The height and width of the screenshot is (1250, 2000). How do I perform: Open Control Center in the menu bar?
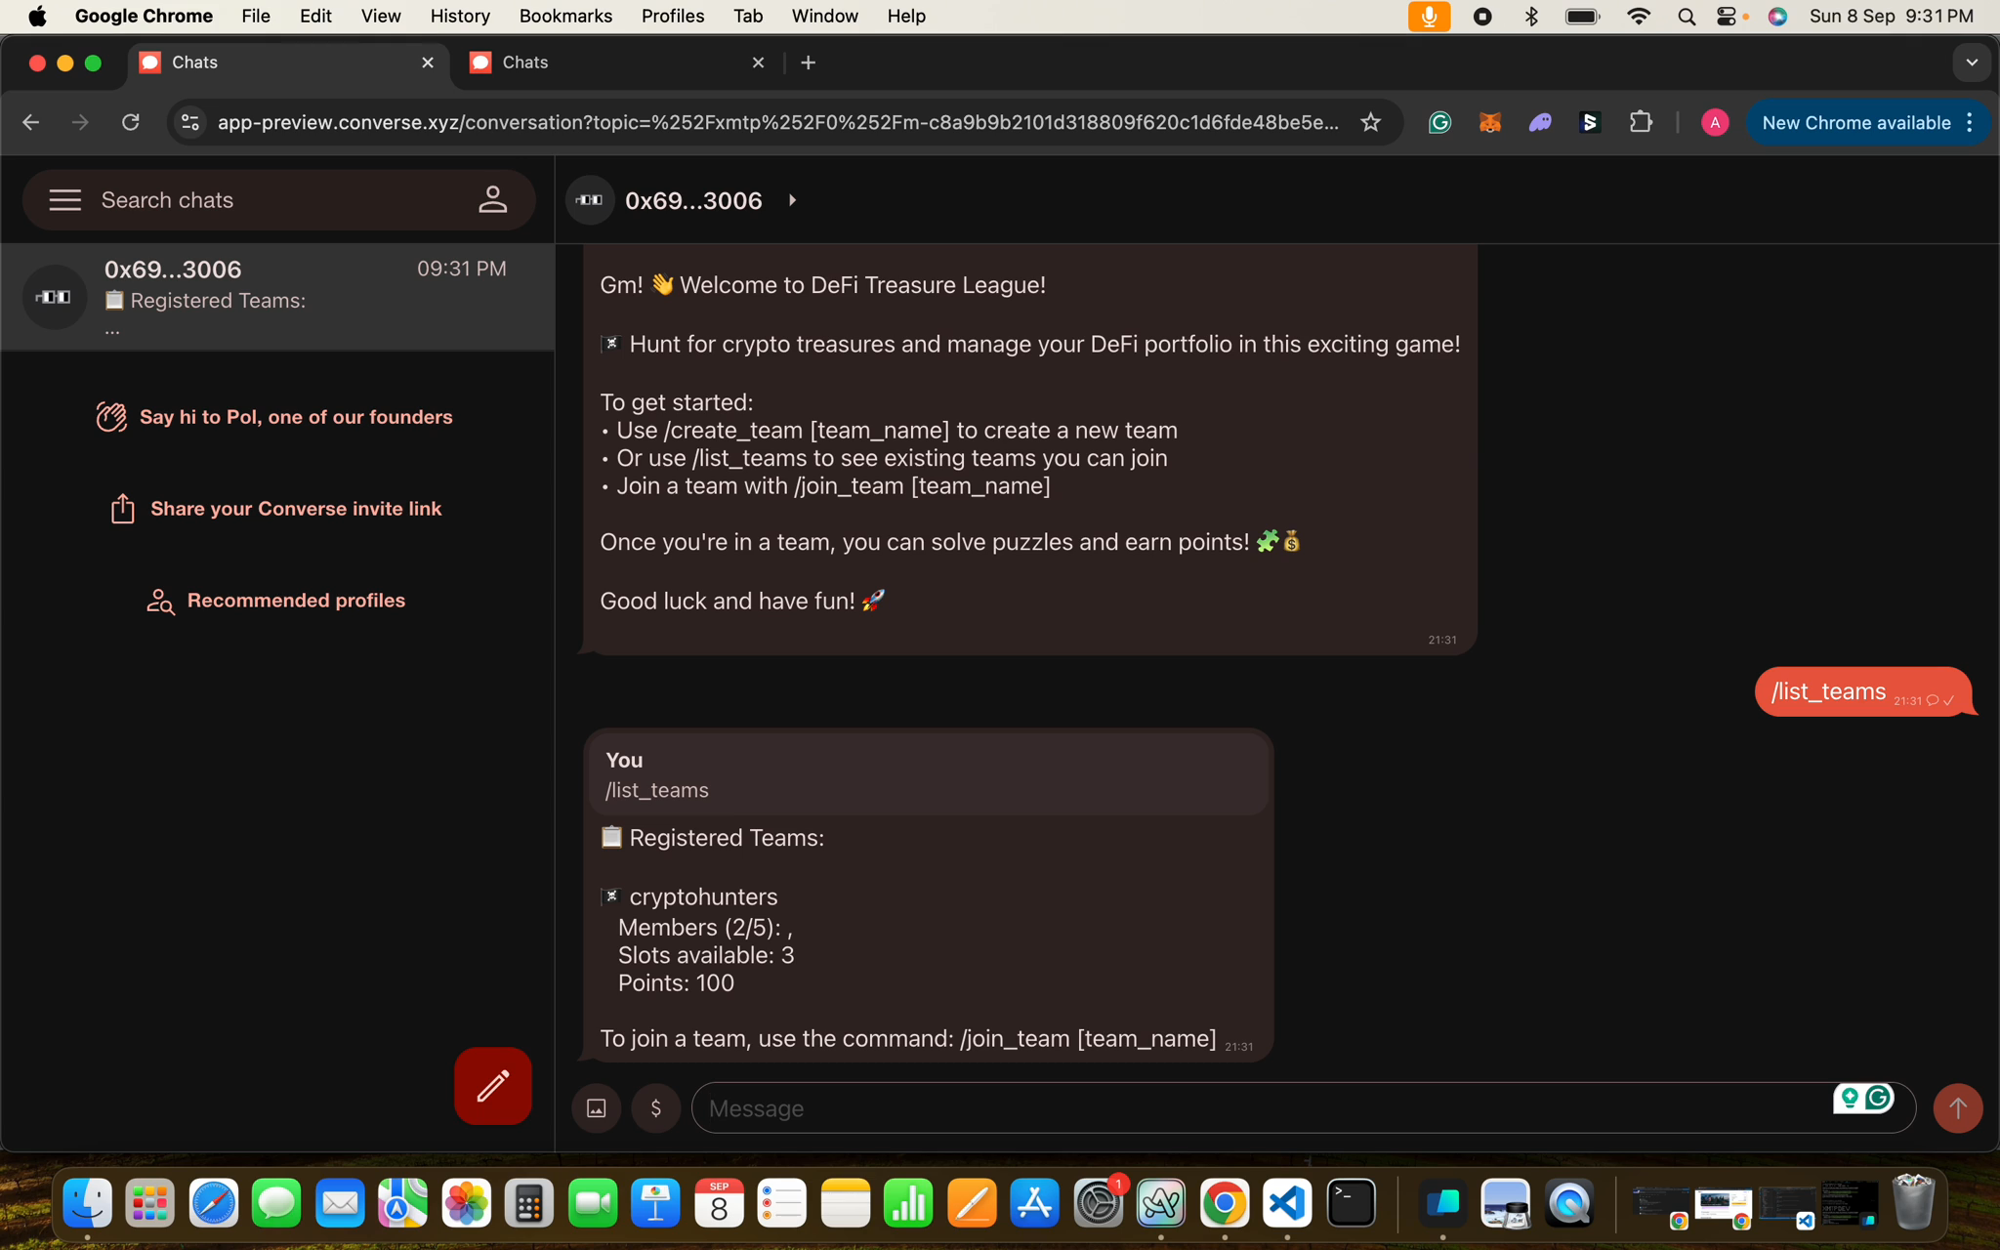(1728, 17)
